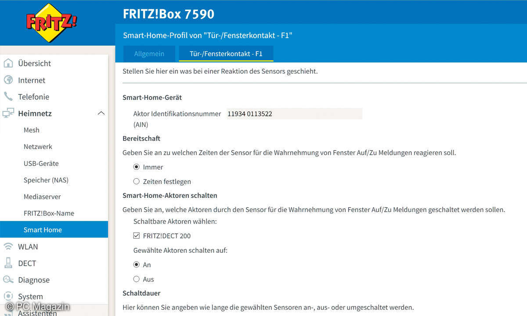Image resolution: width=527 pixels, height=316 pixels.
Task: Click the Telefonie phone icon
Action: tap(8, 97)
